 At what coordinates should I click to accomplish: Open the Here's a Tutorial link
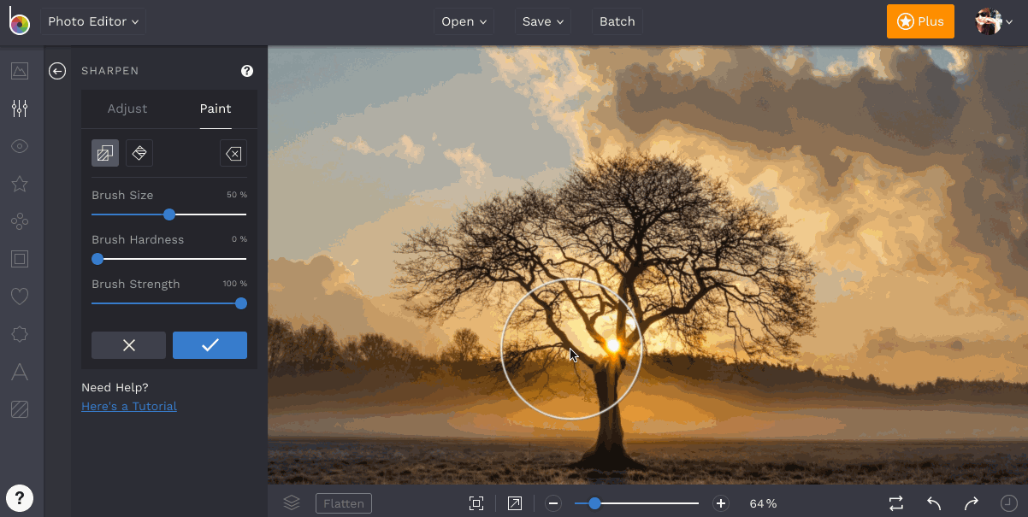(x=129, y=406)
